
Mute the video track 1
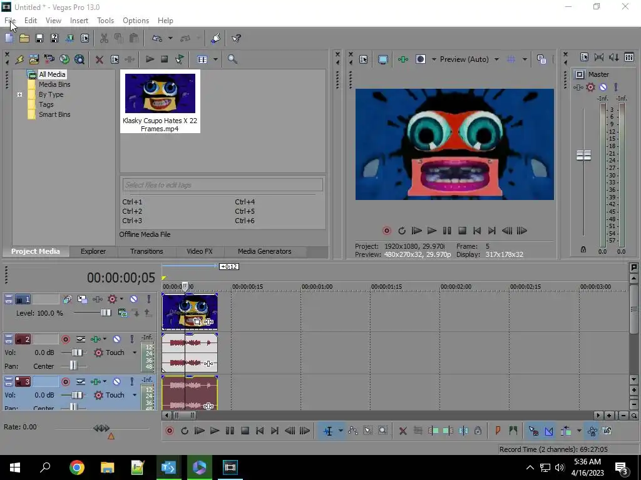pos(134,299)
